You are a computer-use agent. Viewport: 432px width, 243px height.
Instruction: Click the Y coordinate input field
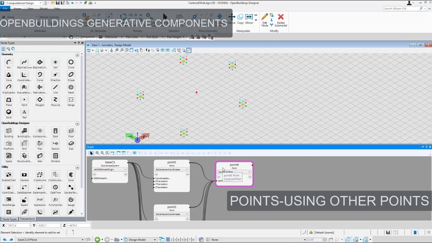(x=48, y=225)
